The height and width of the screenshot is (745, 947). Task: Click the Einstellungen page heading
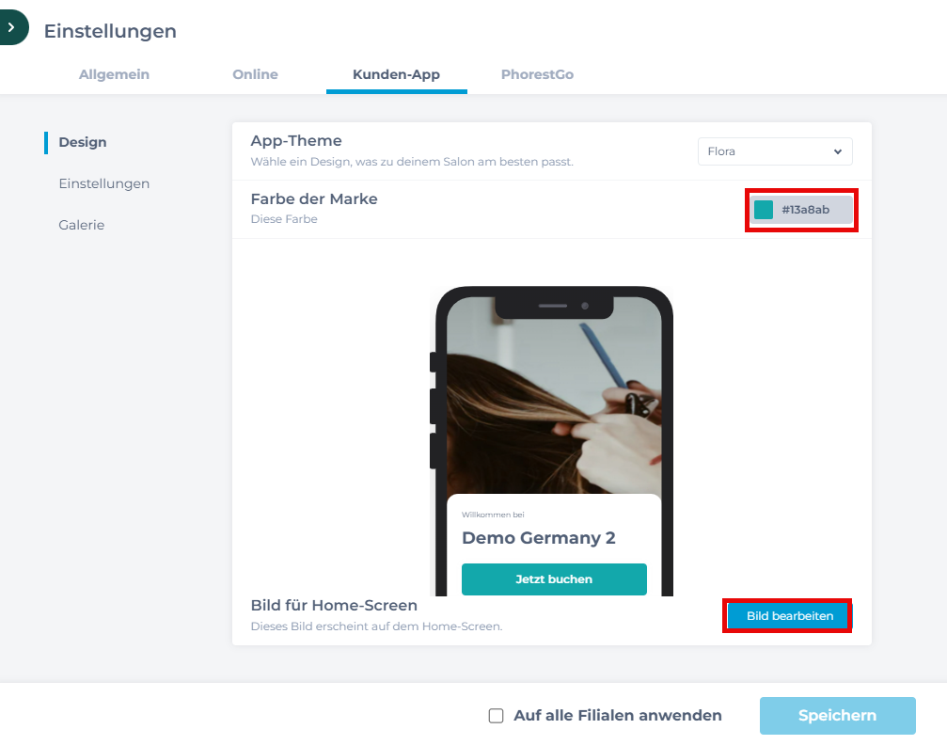[111, 31]
